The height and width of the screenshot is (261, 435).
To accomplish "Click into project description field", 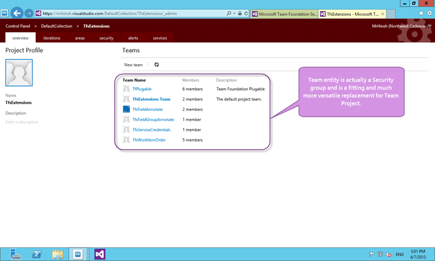I will 22,122.
